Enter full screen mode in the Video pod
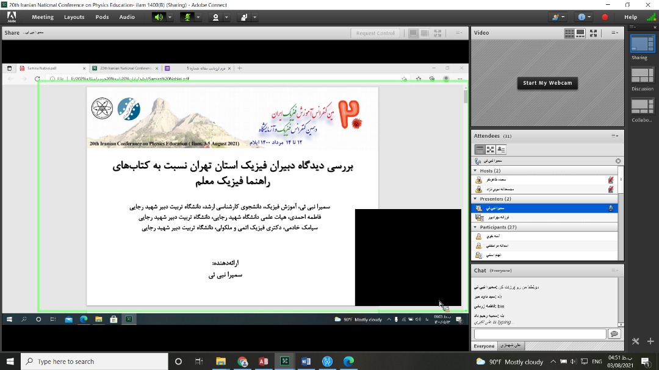 593,32
